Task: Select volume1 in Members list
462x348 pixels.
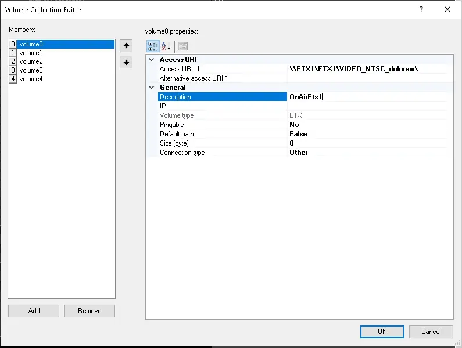Action: coord(31,53)
